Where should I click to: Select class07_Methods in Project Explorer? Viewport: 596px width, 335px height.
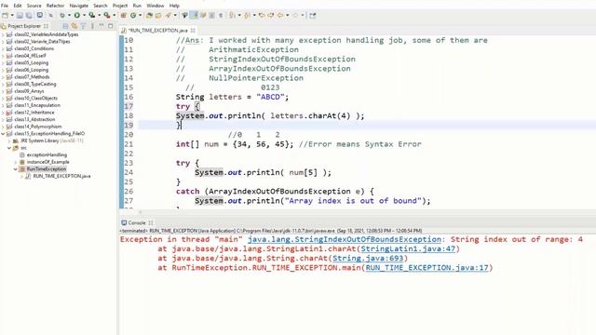click(x=32, y=76)
